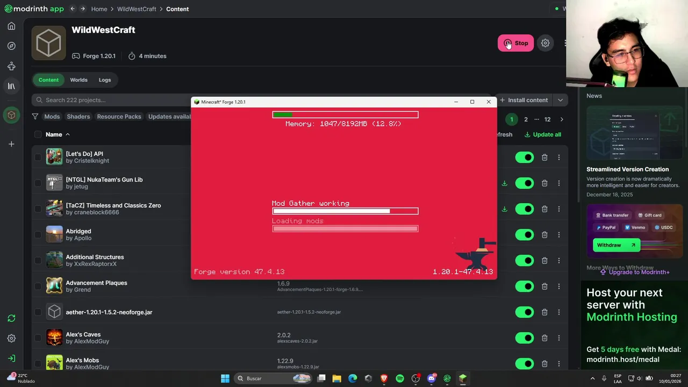Filter by Resource Packs
The width and height of the screenshot is (688, 387).
click(x=119, y=117)
